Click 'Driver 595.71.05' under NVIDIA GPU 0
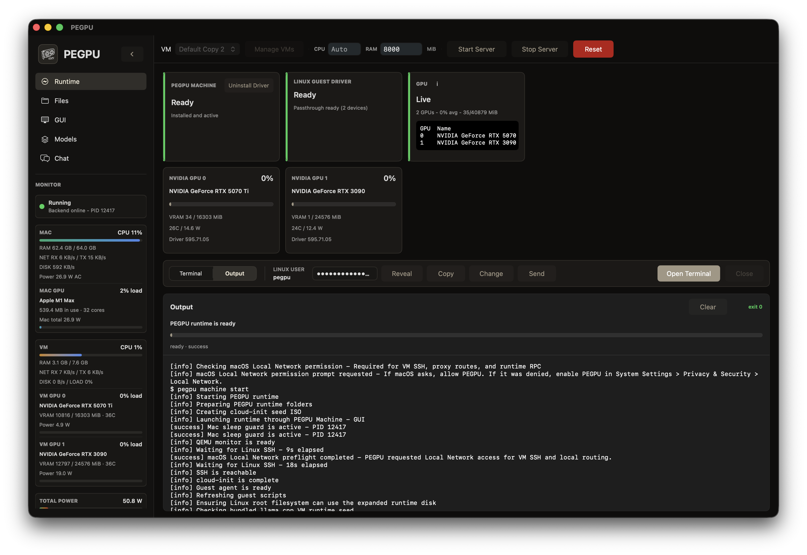807x555 pixels. [x=189, y=239]
